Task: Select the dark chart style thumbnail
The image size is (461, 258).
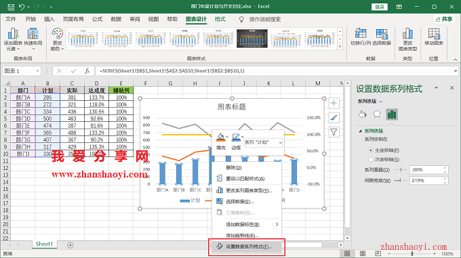Action: [x=252, y=39]
